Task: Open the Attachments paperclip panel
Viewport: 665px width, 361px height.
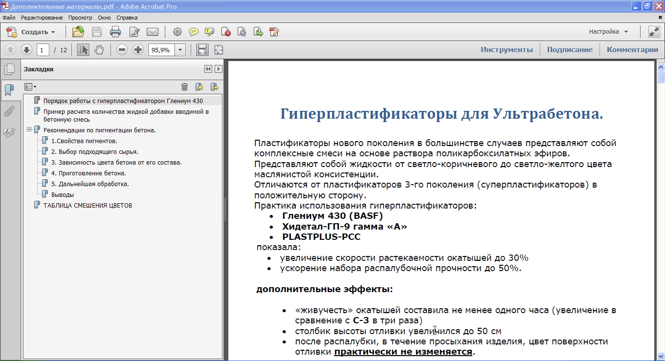Action: 9,111
